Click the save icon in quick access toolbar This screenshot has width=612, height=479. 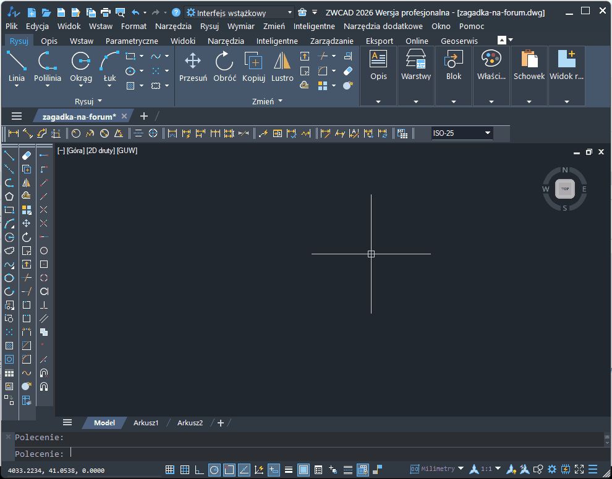[x=61, y=12]
